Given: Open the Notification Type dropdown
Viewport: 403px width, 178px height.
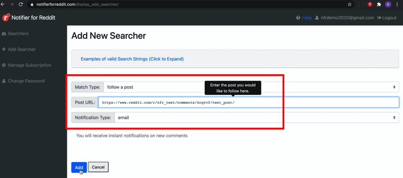Looking at the screenshot, I should coord(257,118).
